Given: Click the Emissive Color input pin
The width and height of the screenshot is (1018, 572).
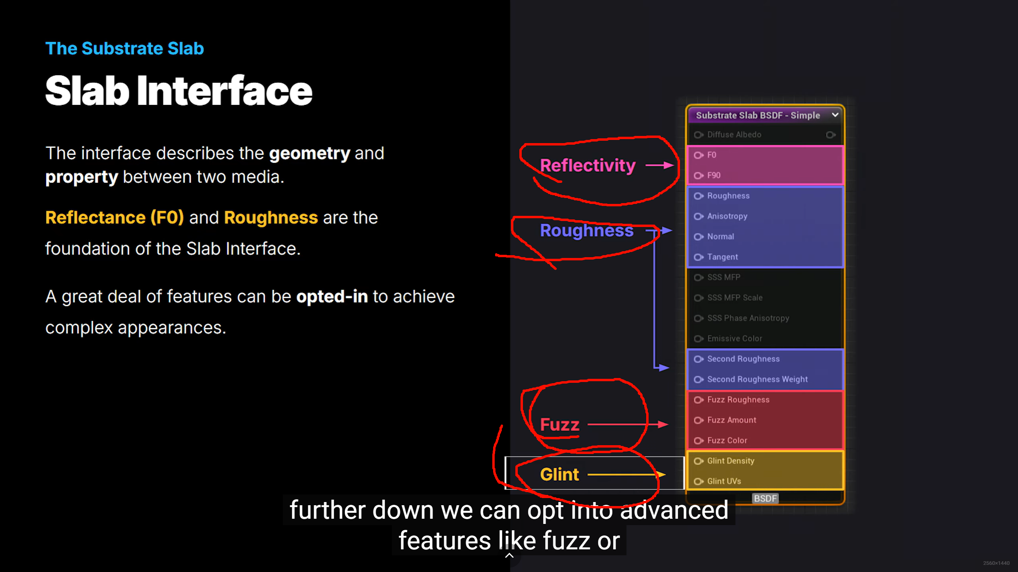Looking at the screenshot, I should tap(698, 339).
